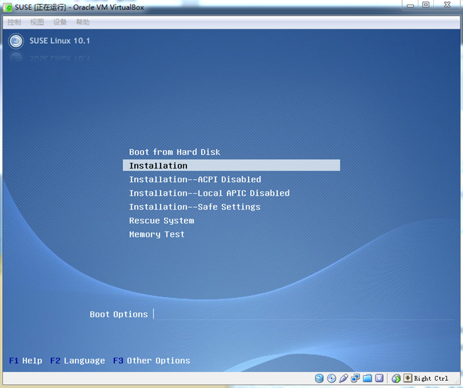Viewport: 463px width, 388px height.
Task: Click the optical CD/DVD drive status icon
Action: (x=331, y=378)
